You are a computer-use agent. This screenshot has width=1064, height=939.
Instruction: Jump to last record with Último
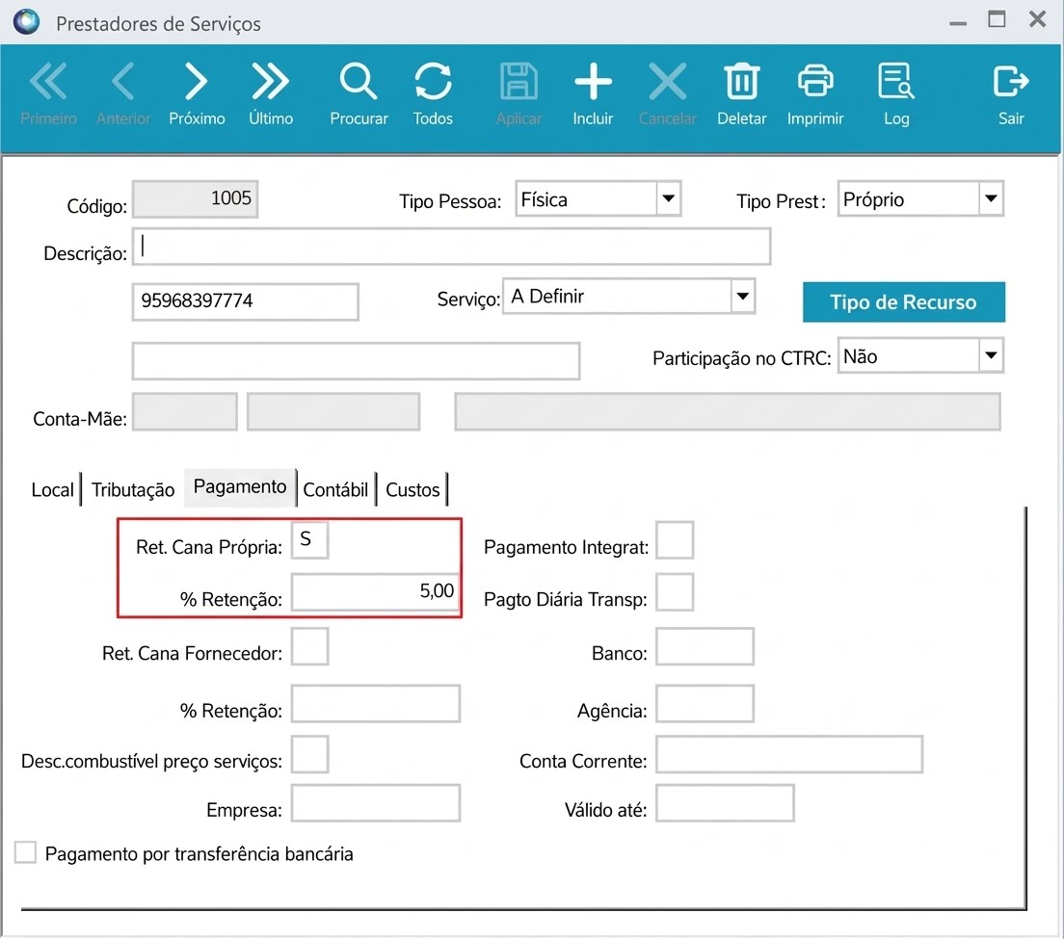pos(270,93)
